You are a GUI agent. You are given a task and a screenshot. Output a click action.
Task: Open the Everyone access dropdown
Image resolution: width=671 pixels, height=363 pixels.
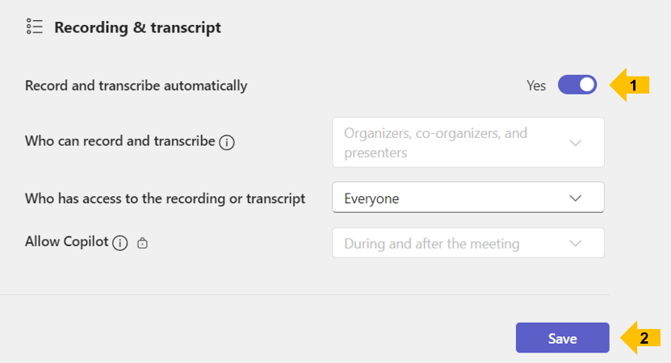(x=468, y=198)
